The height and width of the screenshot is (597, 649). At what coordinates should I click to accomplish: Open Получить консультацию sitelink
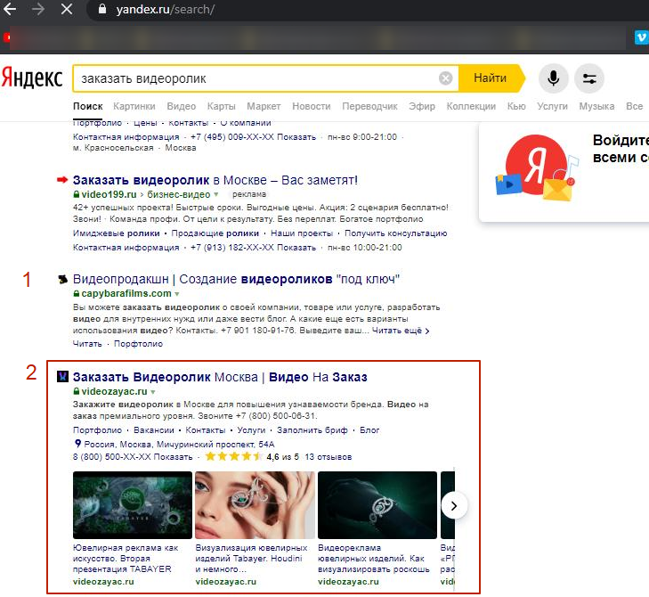pos(395,233)
